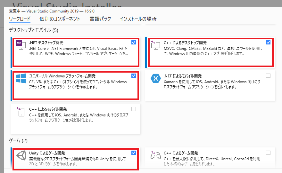Click the C++ mobile development phone icon
The image size is (282, 173).
21,112
